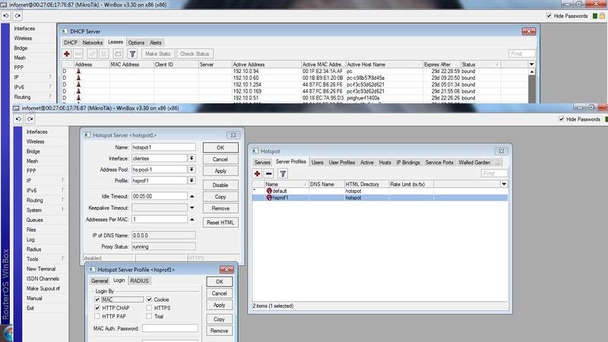Sort leases by the Expires After column
The height and width of the screenshot is (342, 608).
(x=442, y=65)
